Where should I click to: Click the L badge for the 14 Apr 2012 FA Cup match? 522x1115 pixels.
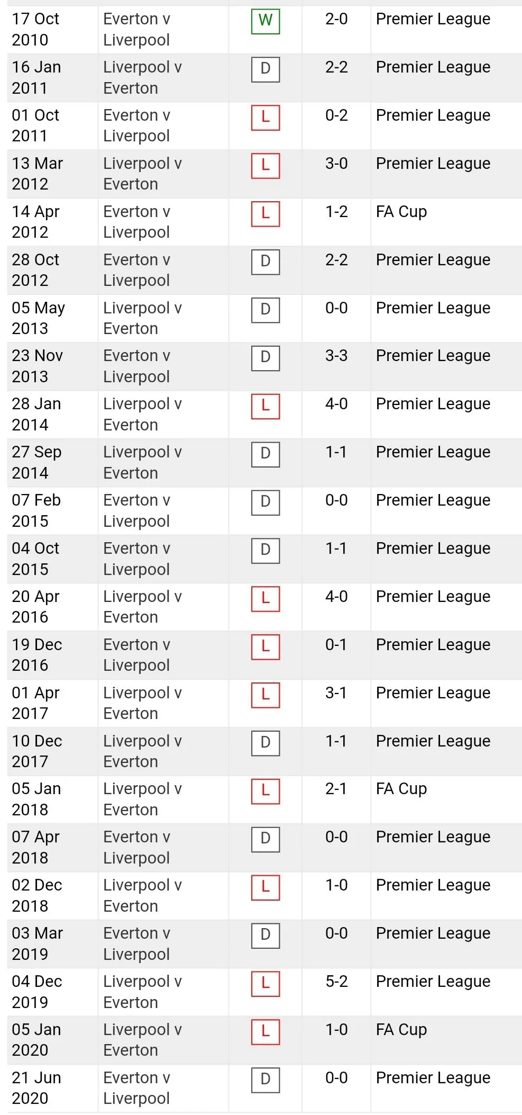pyautogui.click(x=265, y=213)
